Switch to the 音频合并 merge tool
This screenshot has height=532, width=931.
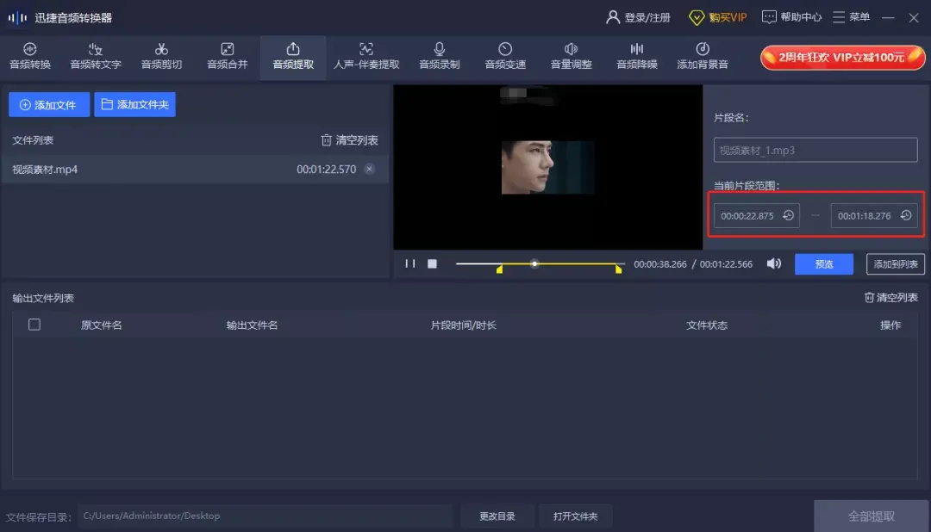pos(226,57)
